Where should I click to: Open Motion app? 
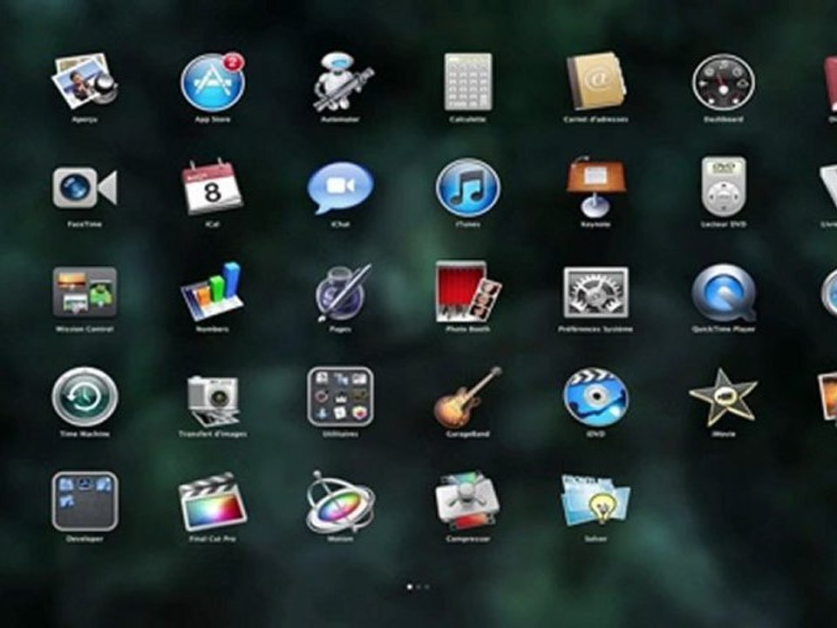point(341,502)
